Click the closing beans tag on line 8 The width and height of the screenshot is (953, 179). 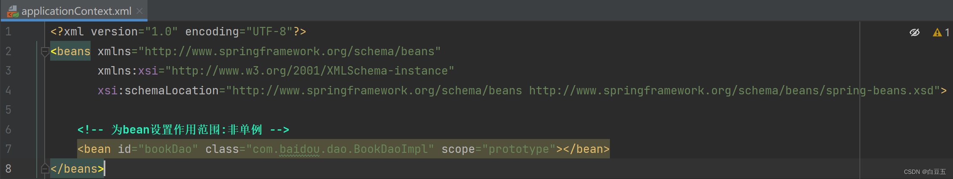coord(77,169)
